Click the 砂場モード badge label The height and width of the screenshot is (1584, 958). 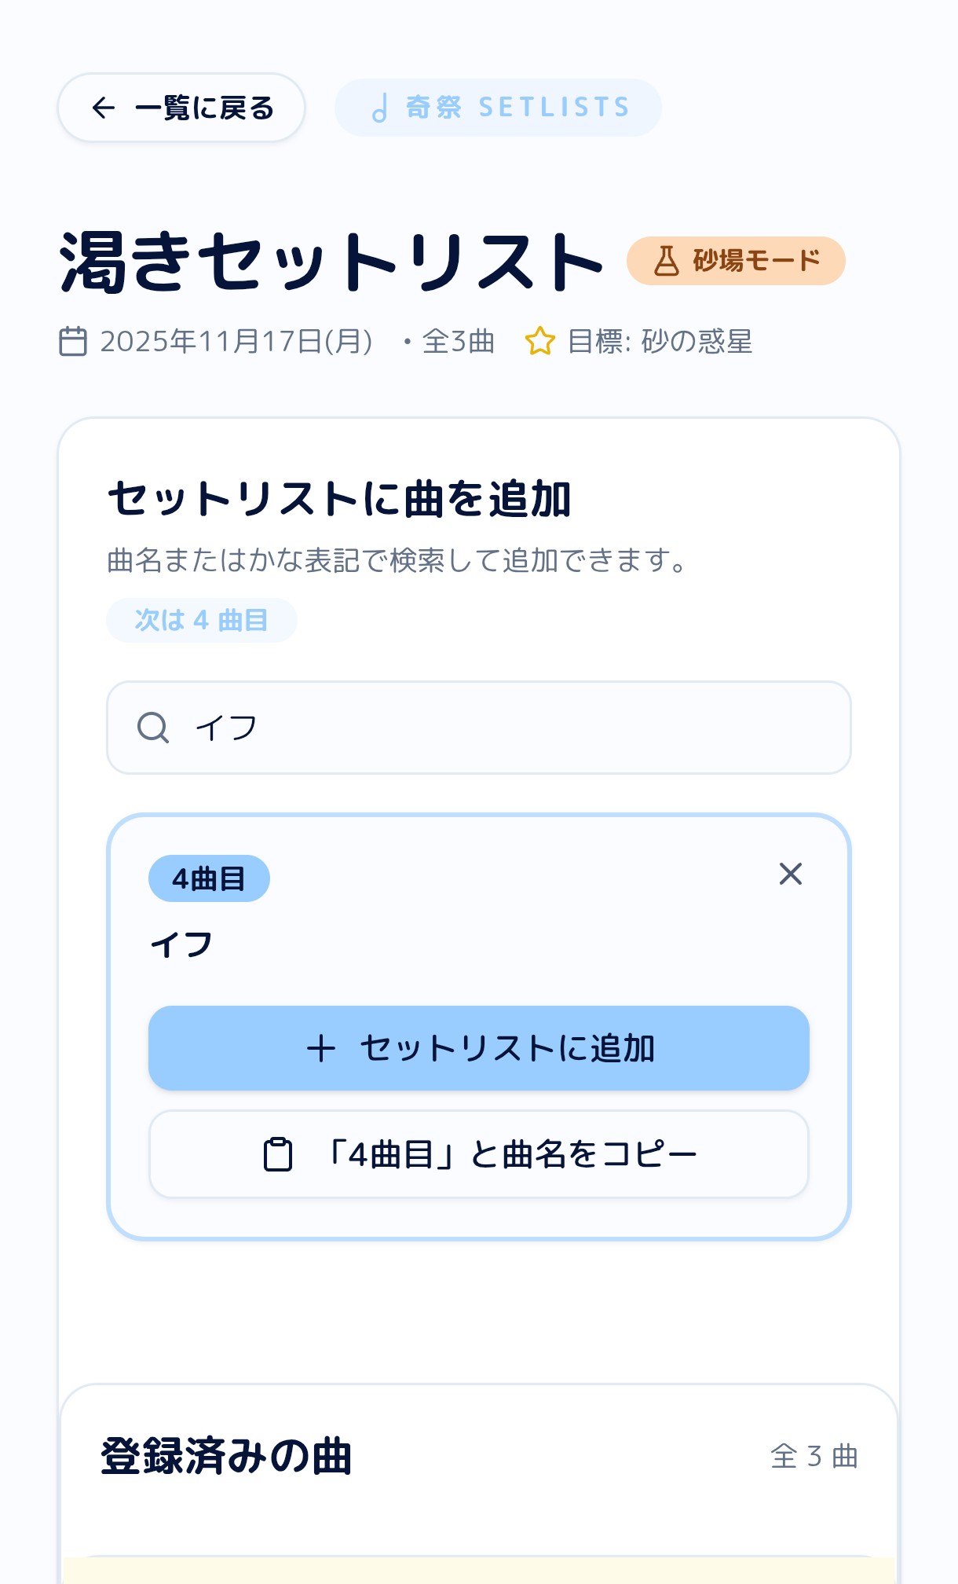coord(755,261)
